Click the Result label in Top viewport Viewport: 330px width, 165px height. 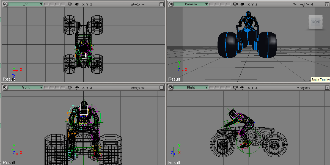(9, 79)
